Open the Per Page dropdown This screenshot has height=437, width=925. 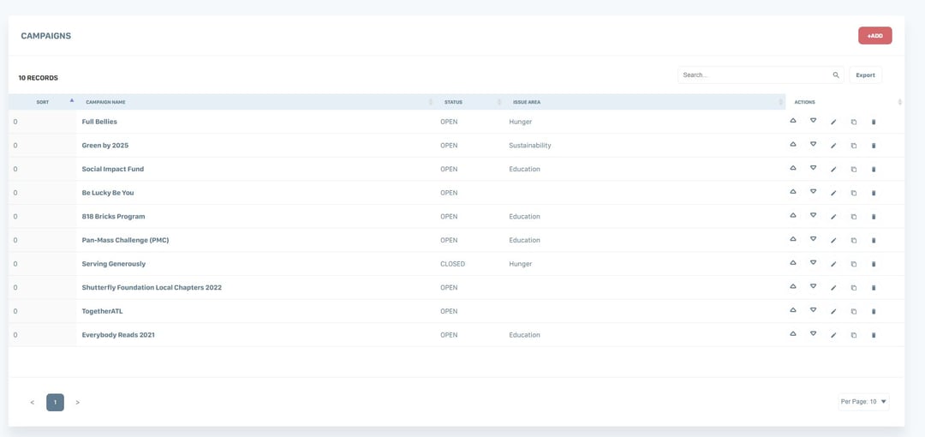(863, 402)
